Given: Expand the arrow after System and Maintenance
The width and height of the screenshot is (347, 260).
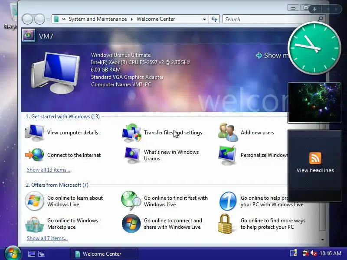Looking at the screenshot, I should (132, 19).
